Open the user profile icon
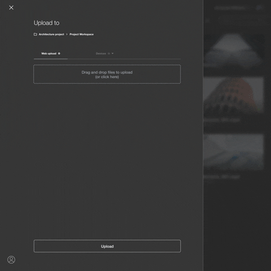This screenshot has width=271, height=271. 11,260
